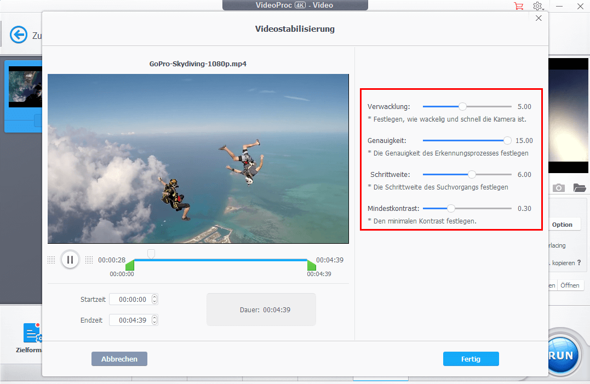Viewport: 590px width, 384px height.
Task: Click the Mindestkontrast slider handle
Action: [451, 209]
